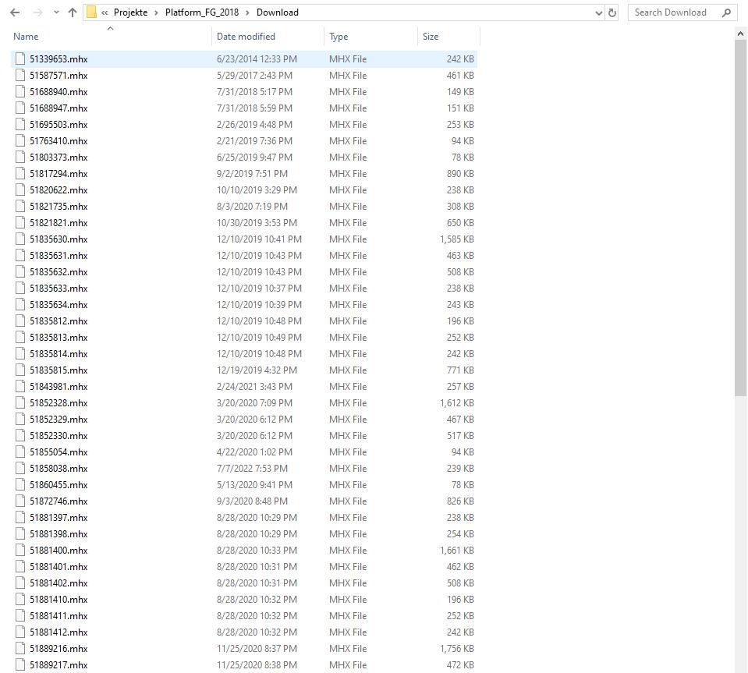Select the Download breadcrumb
This screenshot has width=748, height=673.
pyautogui.click(x=278, y=12)
